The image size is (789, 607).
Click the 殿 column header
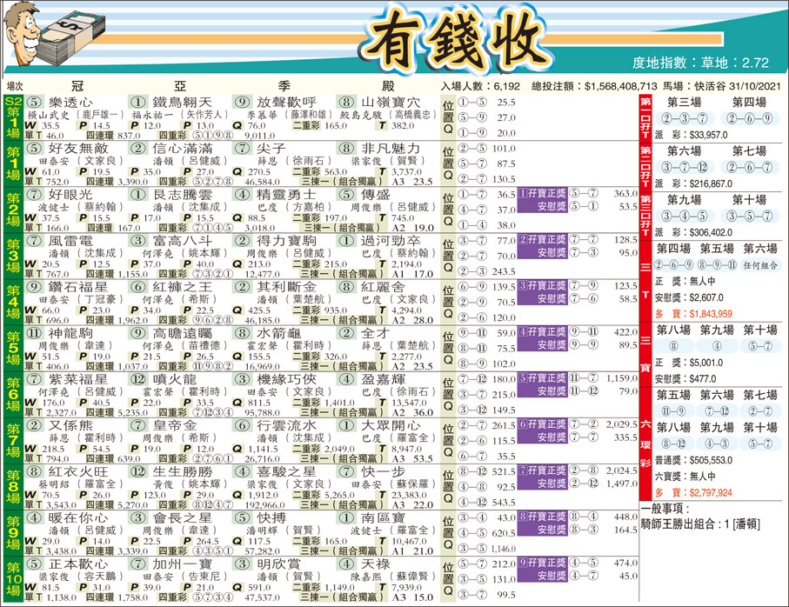(x=388, y=86)
